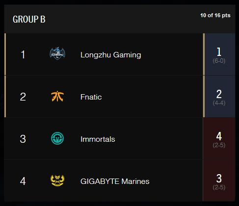This screenshot has height=206, width=239.
Task: Click rank number 4 in the standings
Action: pyautogui.click(x=23, y=181)
